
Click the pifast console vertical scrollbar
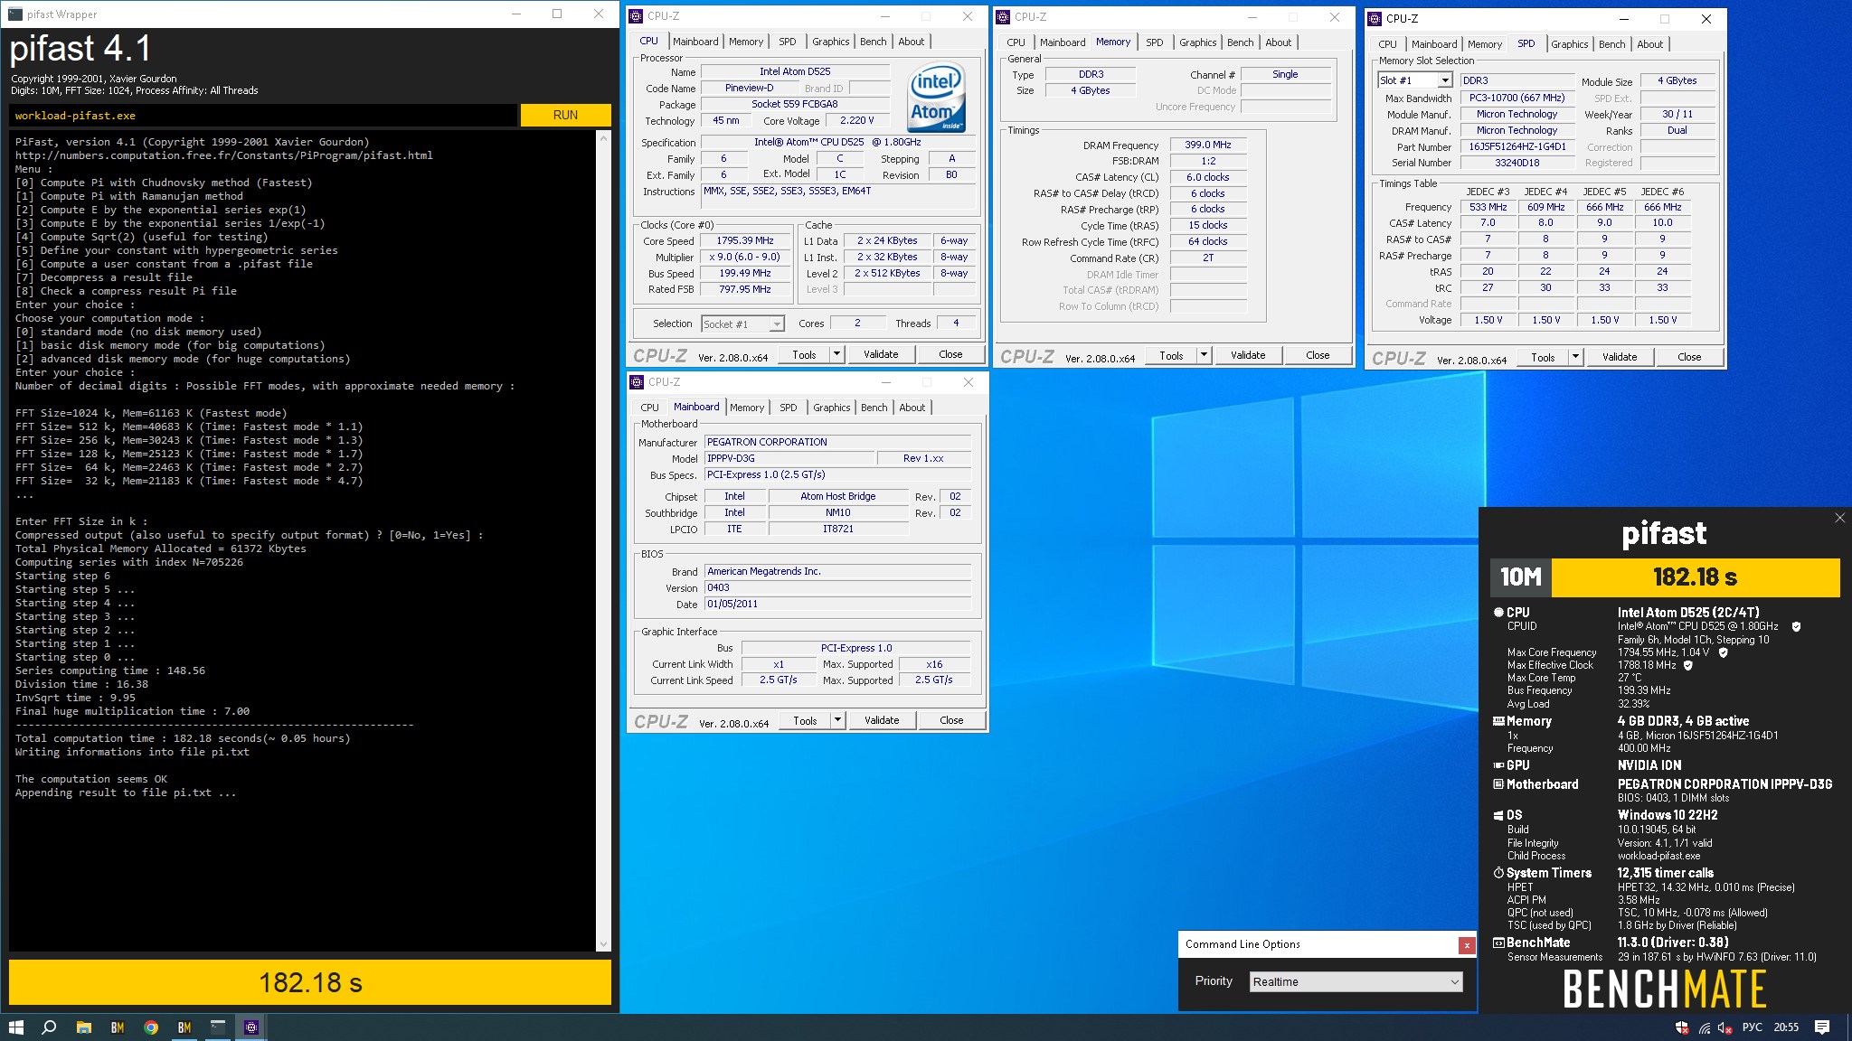[604, 540]
